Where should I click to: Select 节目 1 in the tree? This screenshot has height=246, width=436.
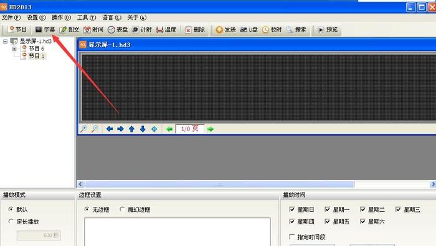pyautogui.click(x=36, y=56)
